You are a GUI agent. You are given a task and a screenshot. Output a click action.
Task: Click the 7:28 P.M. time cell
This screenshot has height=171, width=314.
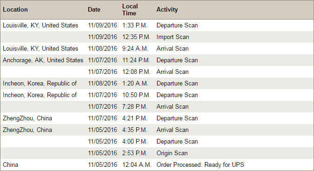tap(135, 107)
